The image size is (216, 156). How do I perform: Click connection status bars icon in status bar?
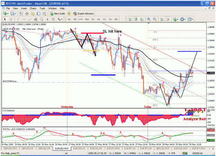coord(185,153)
